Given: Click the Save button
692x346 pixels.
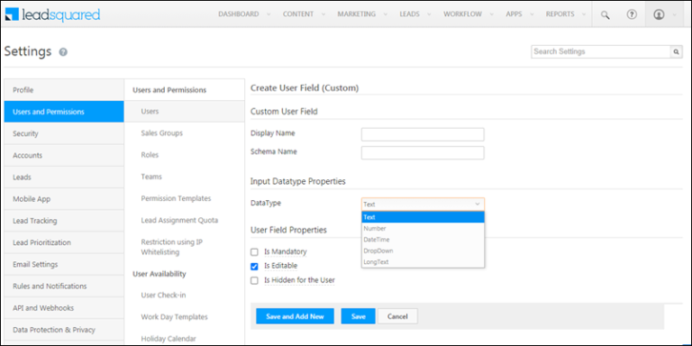Looking at the screenshot, I should (359, 316).
